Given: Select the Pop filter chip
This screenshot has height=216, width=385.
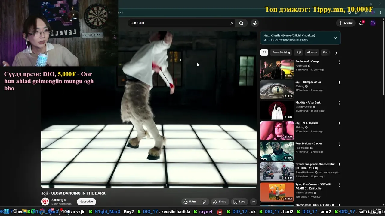Looking at the screenshot, I should (x=326, y=52).
